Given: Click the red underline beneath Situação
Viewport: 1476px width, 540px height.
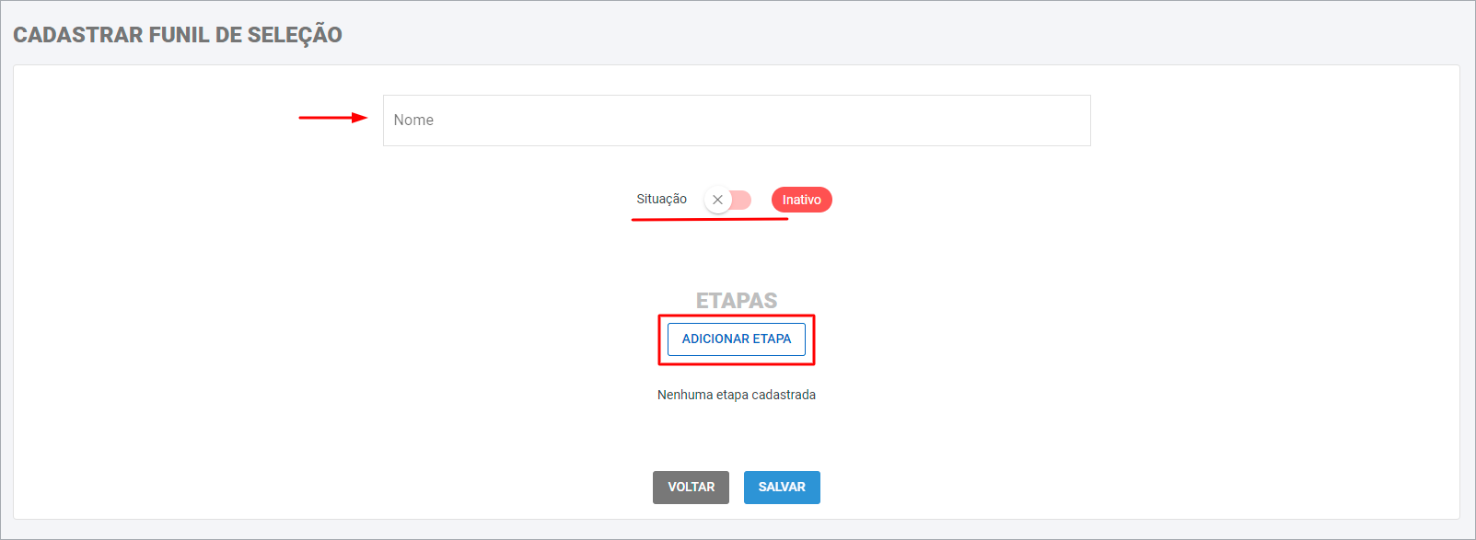Looking at the screenshot, I should click(709, 220).
